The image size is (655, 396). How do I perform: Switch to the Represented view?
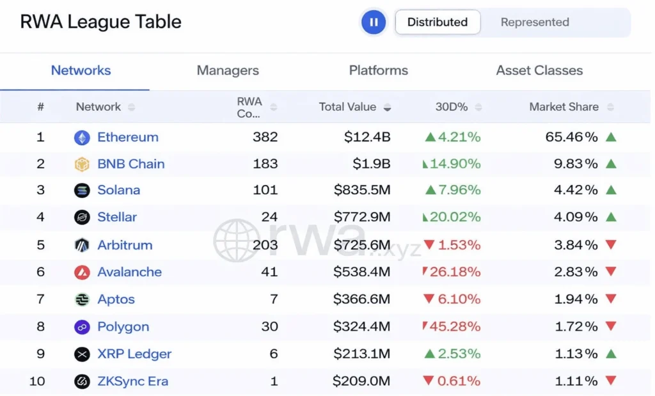pyautogui.click(x=535, y=22)
